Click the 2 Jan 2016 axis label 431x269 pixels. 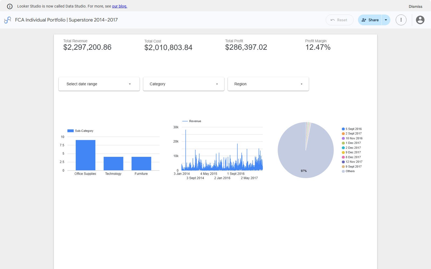click(x=222, y=178)
